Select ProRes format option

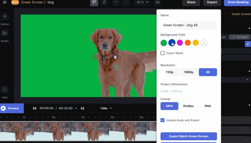point(188,106)
